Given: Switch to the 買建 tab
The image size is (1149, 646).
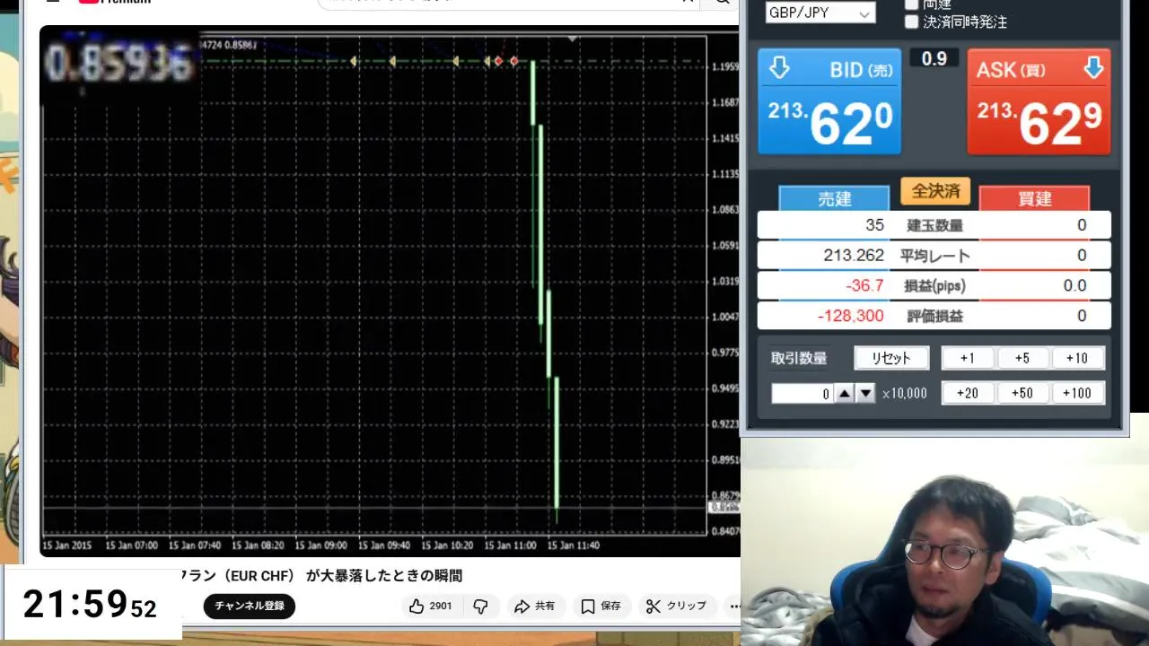Looking at the screenshot, I should click(x=1034, y=198).
